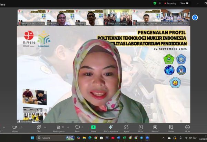Screen dimensions: 207x142
Task: Click the Share screen button
Action: click(93, 128)
